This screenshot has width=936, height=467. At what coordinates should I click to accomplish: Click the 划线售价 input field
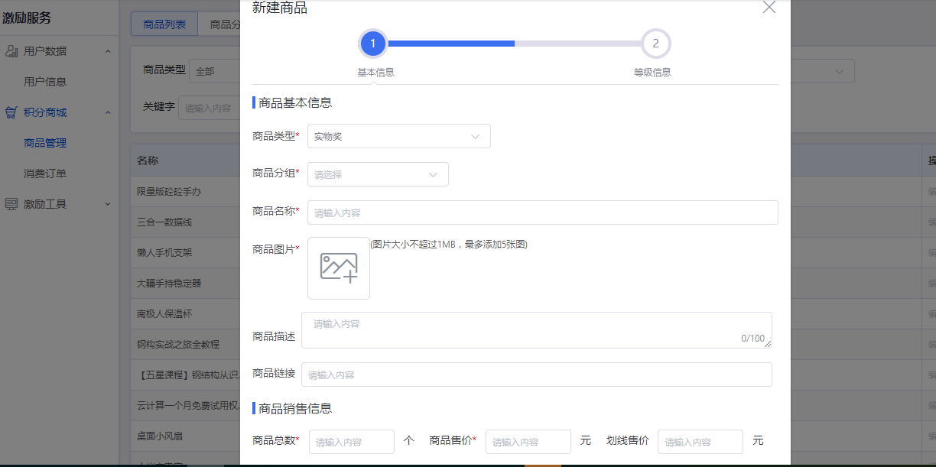coord(700,442)
